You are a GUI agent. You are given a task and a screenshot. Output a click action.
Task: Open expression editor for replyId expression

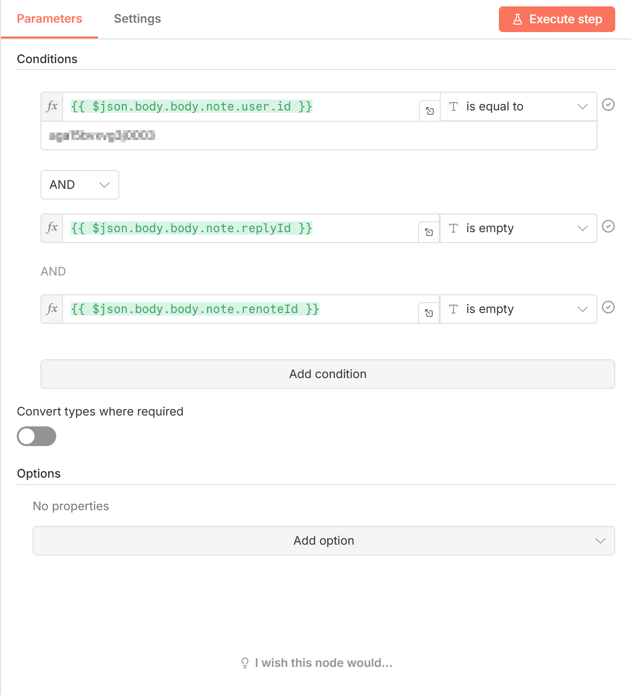429,232
